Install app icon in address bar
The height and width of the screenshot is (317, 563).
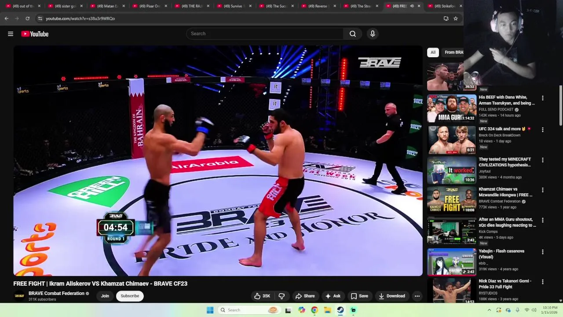click(446, 18)
